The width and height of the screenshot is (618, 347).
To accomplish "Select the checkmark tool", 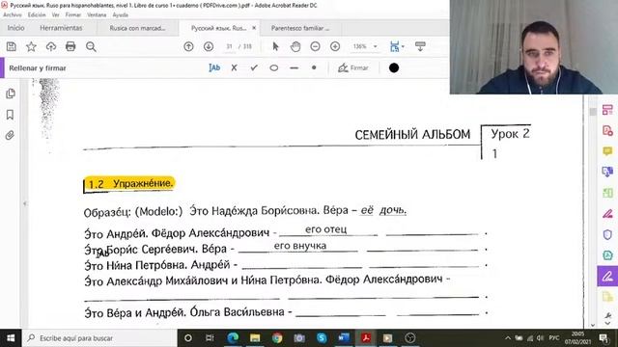I will coord(254,68).
